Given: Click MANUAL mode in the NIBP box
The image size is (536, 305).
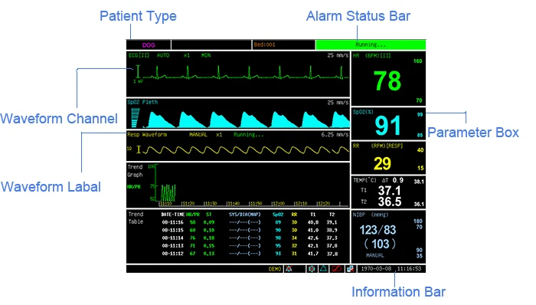Looking at the screenshot, I should pos(375,255).
